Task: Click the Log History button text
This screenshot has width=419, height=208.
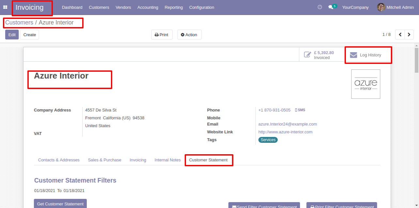Action: tap(370, 55)
